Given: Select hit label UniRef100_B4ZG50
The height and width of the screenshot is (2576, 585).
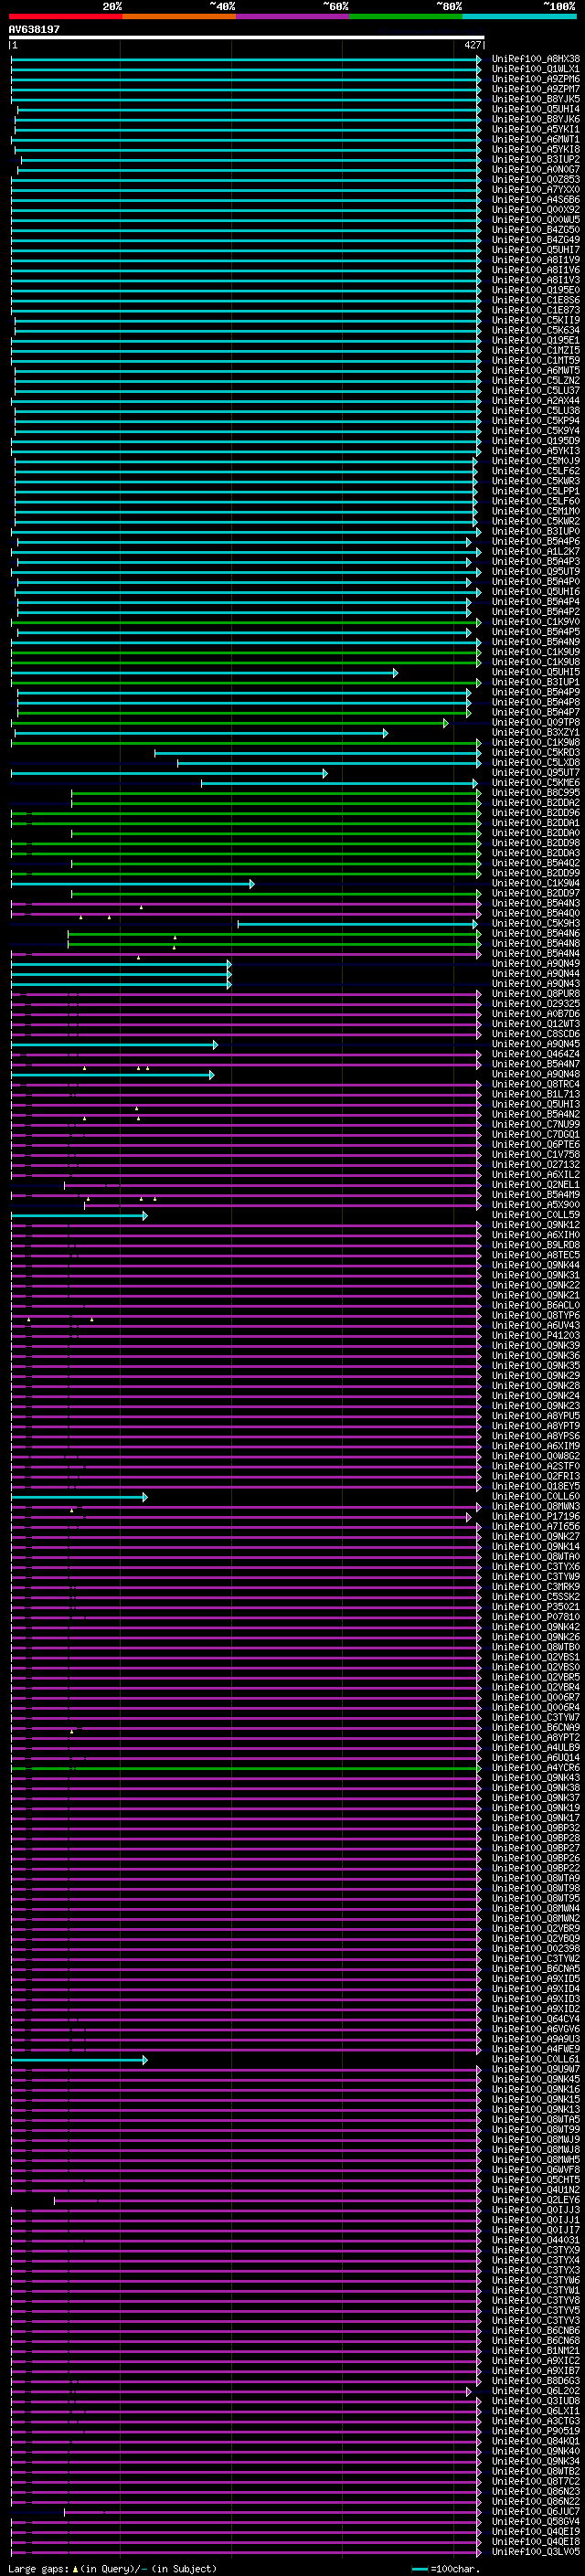Looking at the screenshot, I should (x=535, y=230).
